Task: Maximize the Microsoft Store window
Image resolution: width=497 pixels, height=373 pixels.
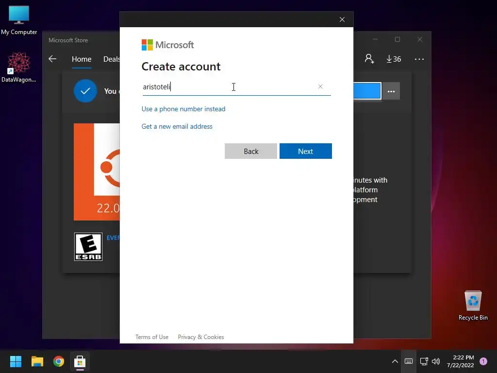Action: pos(398,39)
